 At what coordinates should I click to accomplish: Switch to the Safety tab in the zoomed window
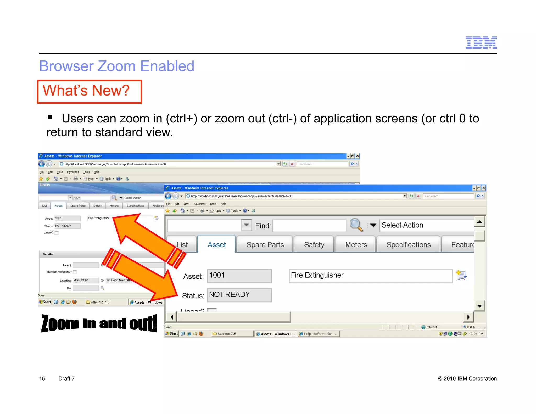click(314, 245)
